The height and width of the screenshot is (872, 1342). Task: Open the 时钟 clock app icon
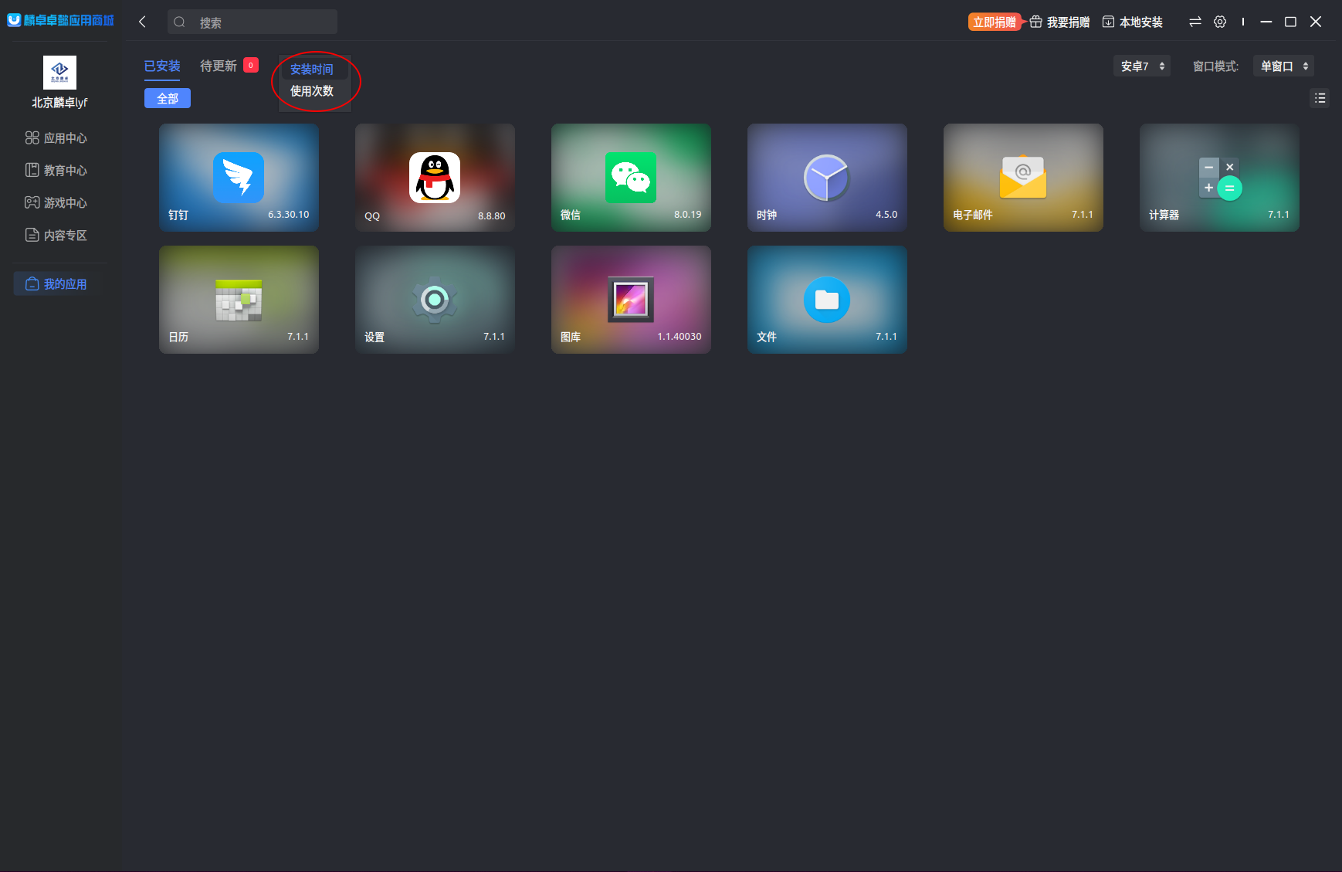(827, 178)
